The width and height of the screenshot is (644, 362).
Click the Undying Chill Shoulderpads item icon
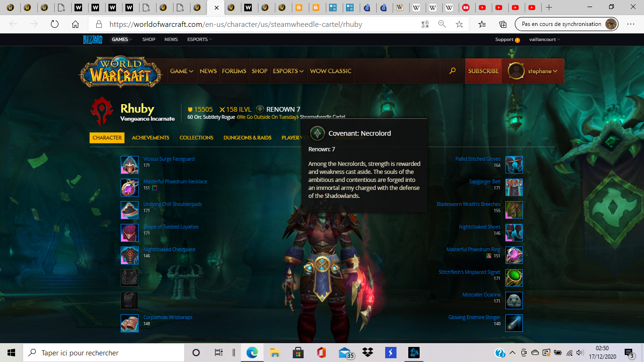coord(130,210)
